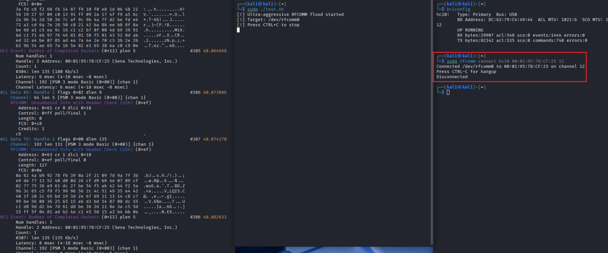
Task: Click the UP RUNNING status text
Action: click(470, 30)
